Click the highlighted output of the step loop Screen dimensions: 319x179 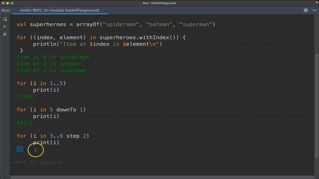point(20,149)
